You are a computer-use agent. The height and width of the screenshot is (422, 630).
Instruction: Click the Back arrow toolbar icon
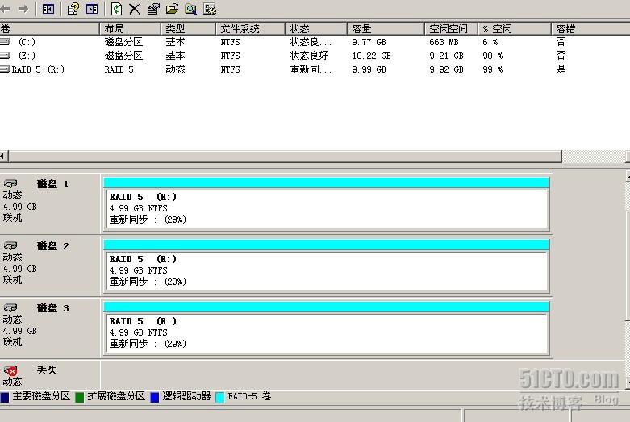(5, 9)
